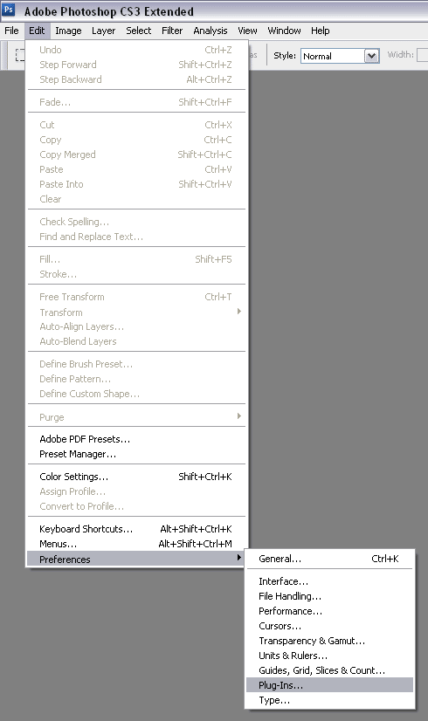
Task: Open the Style dropdown arrow
Action: (x=371, y=56)
